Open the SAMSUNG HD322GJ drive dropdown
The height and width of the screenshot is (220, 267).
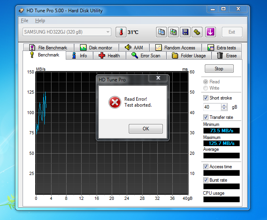click(67, 32)
